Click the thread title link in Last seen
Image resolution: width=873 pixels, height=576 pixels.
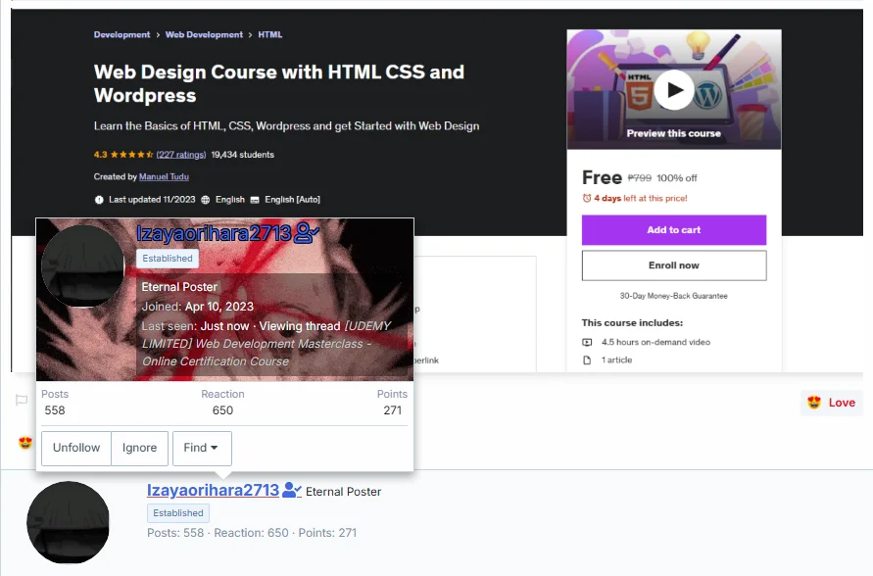point(267,344)
